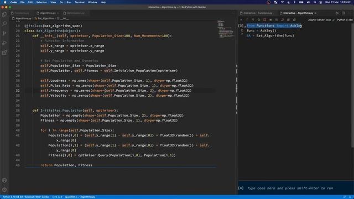Click the python language server status item
The width and height of the screenshot is (354, 199).
point(71,197)
